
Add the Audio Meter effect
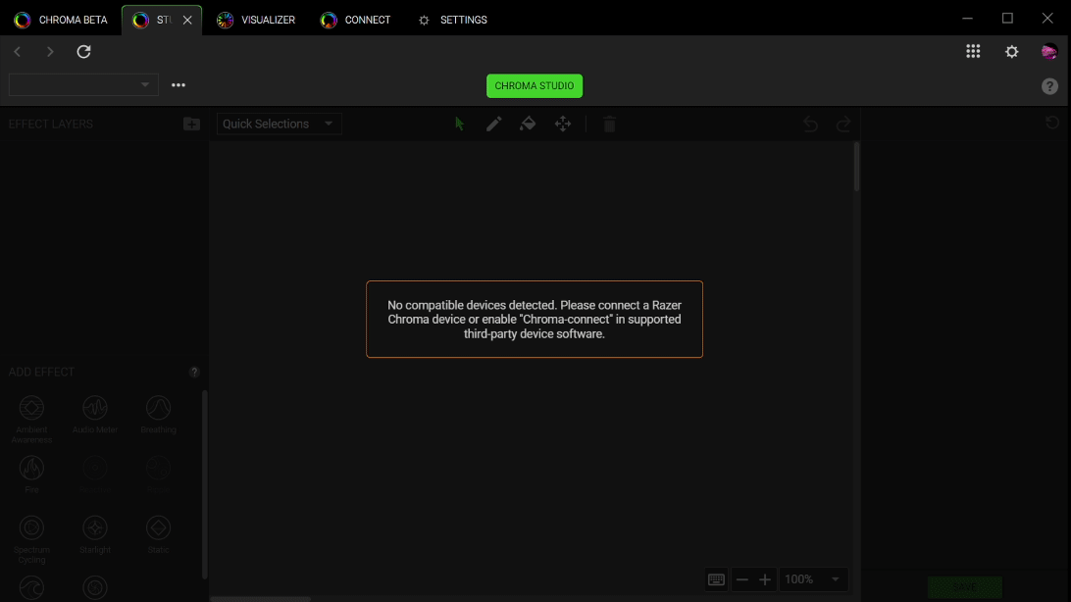pyautogui.click(x=95, y=408)
